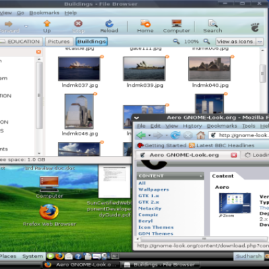The image size is (269, 269).
Task: Click the Forward arrow in File Browser
Action: click(x=9, y=24)
